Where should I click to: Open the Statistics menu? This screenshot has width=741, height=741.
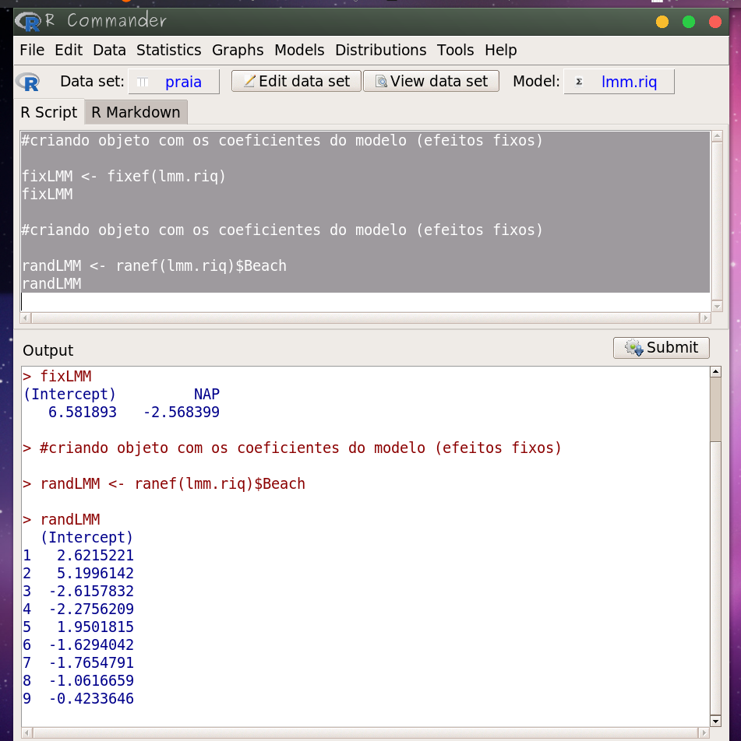(168, 50)
